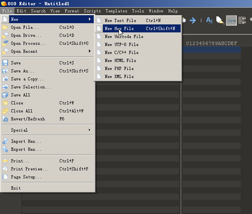Choose New UTF-8 File

[x=138, y=44]
